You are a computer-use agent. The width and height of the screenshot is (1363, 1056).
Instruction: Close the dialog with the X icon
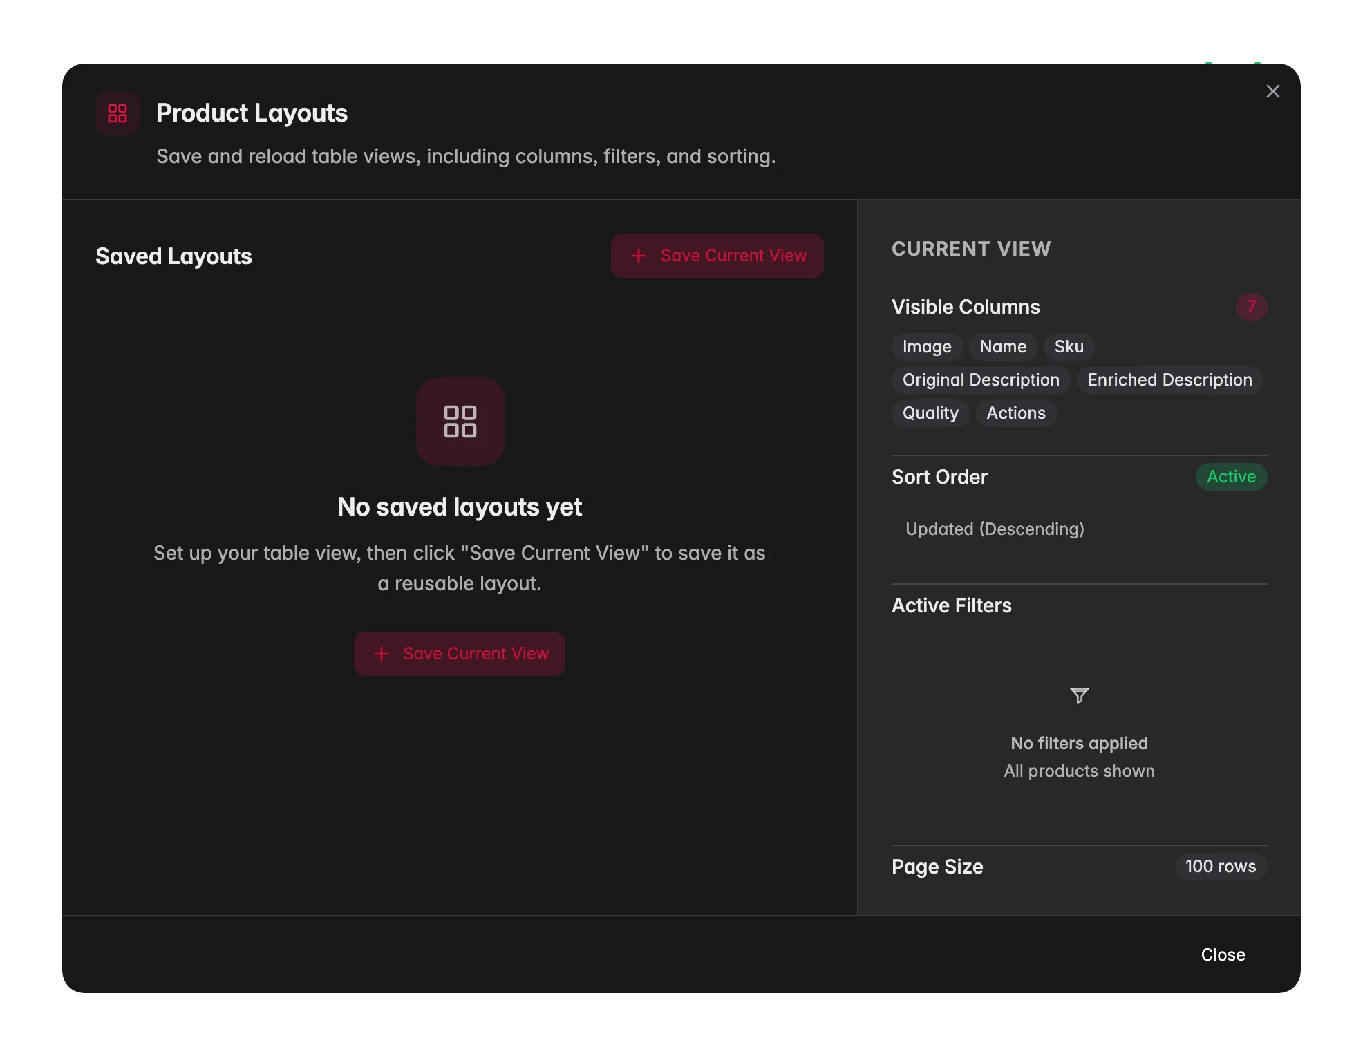(x=1272, y=91)
